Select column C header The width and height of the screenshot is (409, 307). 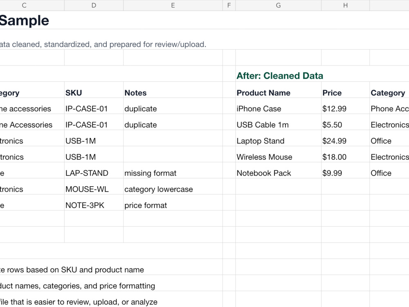tap(24, 5)
